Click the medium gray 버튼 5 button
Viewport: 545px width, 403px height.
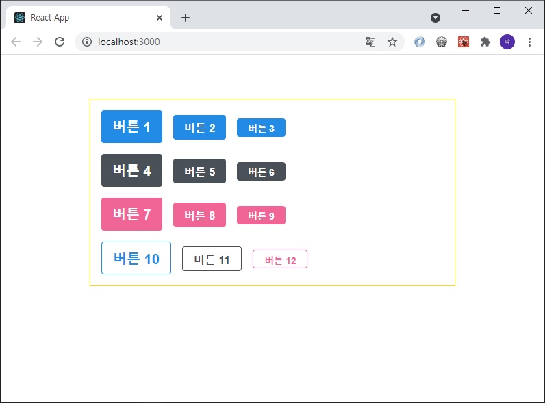199,171
